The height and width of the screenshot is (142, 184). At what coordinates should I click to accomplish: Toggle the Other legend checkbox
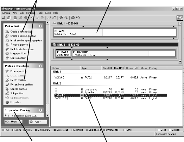pyautogui.click(x=125, y=130)
